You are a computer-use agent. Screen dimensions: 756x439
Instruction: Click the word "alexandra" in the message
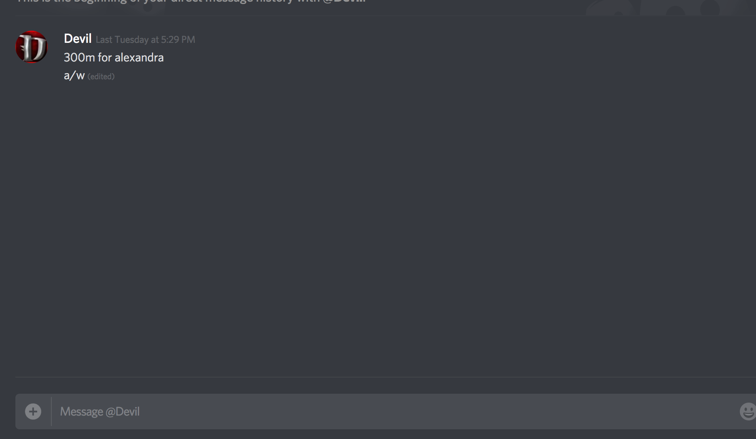click(x=139, y=58)
